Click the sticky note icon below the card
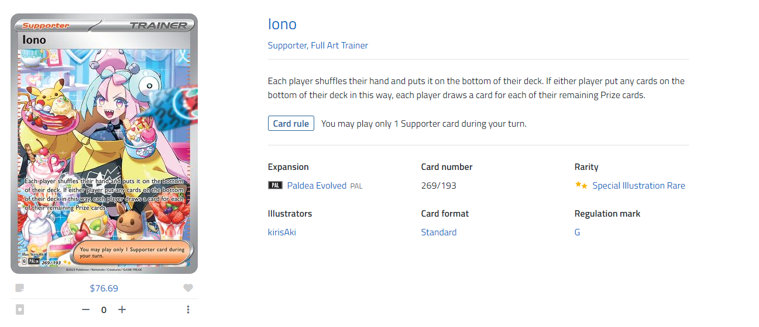Image resolution: width=759 pixels, height=327 pixels. (x=20, y=288)
